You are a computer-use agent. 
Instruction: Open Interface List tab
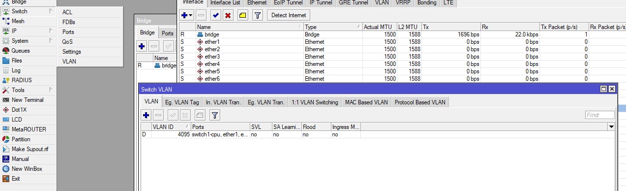225,2
